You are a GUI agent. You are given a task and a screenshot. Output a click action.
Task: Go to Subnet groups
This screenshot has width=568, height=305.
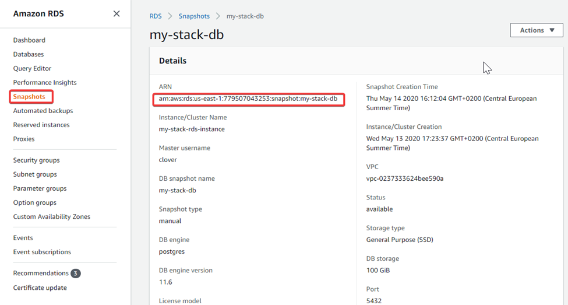pyautogui.click(x=35, y=174)
